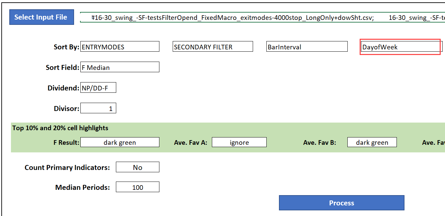Select the DayofWeek sort by cell
Image resolution: width=445 pixels, height=216 pixels.
[x=400, y=47]
